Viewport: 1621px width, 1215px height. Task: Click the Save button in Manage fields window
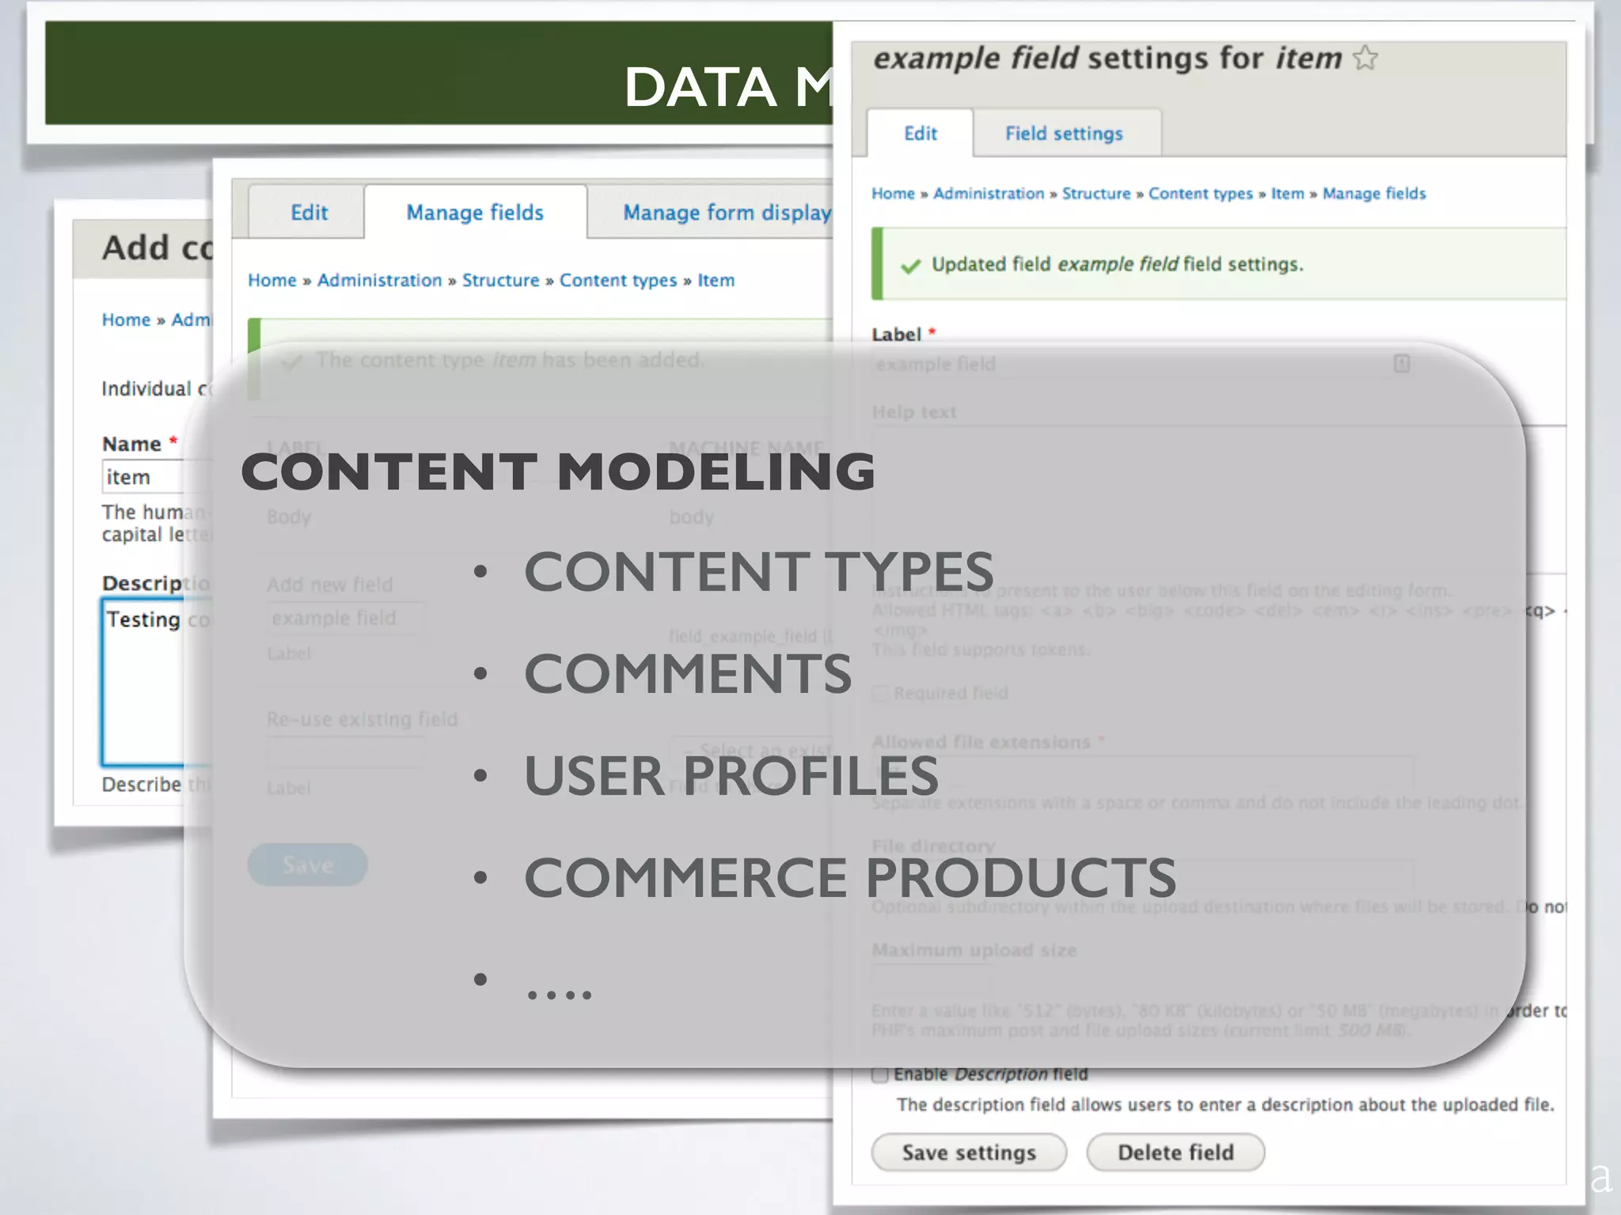point(307,865)
